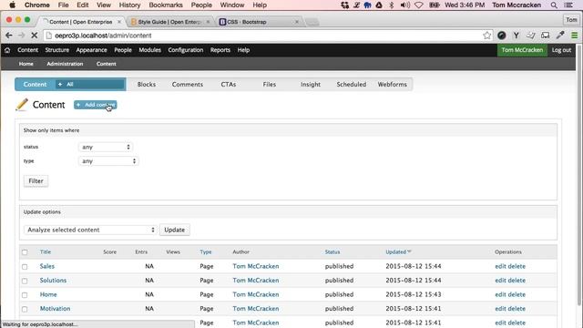Open the status filter dropdown
Viewport: 583px width, 328px height.
tap(106, 147)
